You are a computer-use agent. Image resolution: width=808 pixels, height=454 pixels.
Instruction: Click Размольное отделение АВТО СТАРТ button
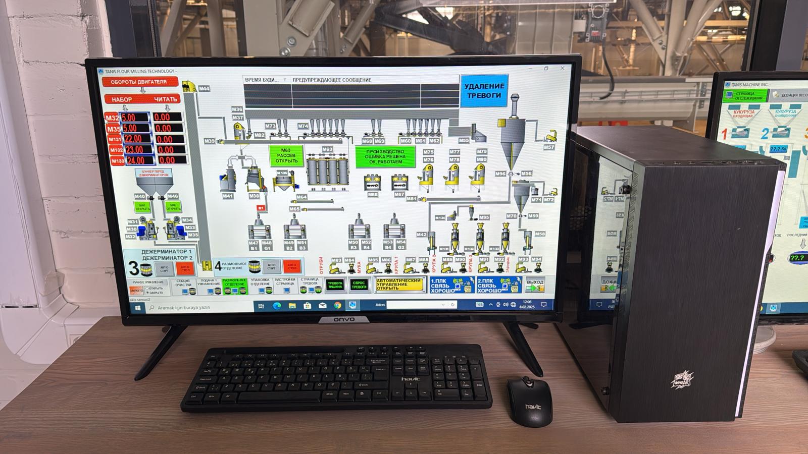pos(271,266)
